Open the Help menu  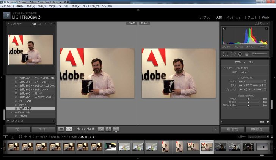pyautogui.click(x=107, y=6)
